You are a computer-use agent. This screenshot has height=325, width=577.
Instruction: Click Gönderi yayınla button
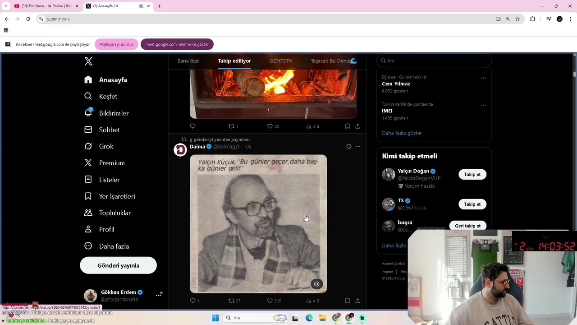tap(118, 265)
